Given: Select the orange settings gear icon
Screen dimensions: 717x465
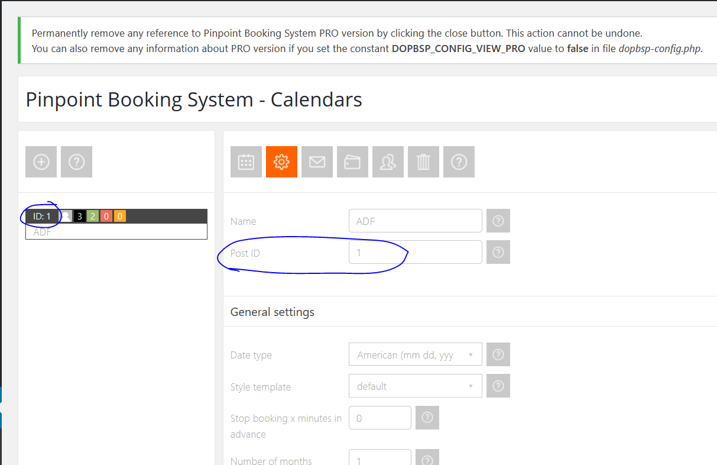Looking at the screenshot, I should point(281,162).
